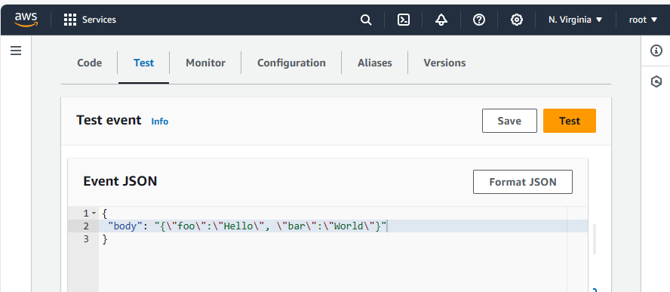Image resolution: width=670 pixels, height=292 pixels.
Task: Open the Configuration tab
Action: pyautogui.click(x=291, y=63)
